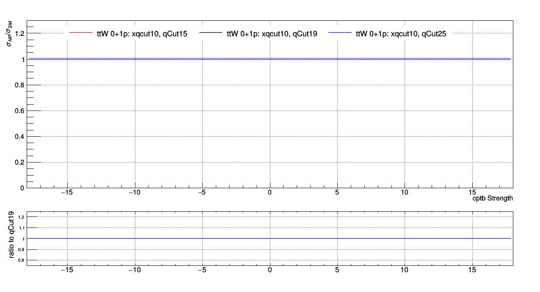540x292 pixels.
Task: Click legend entry 'ttW 0+1p: xqcut10, qCut19'
Action: [272, 33]
